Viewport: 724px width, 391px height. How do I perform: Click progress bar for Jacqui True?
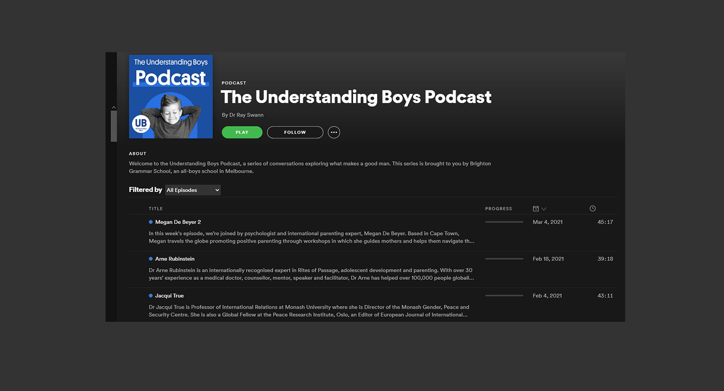pyautogui.click(x=504, y=295)
